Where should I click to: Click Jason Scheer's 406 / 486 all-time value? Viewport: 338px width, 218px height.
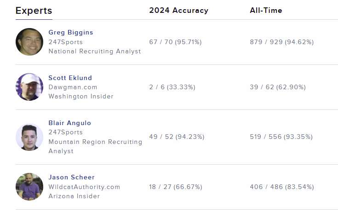(x=282, y=187)
